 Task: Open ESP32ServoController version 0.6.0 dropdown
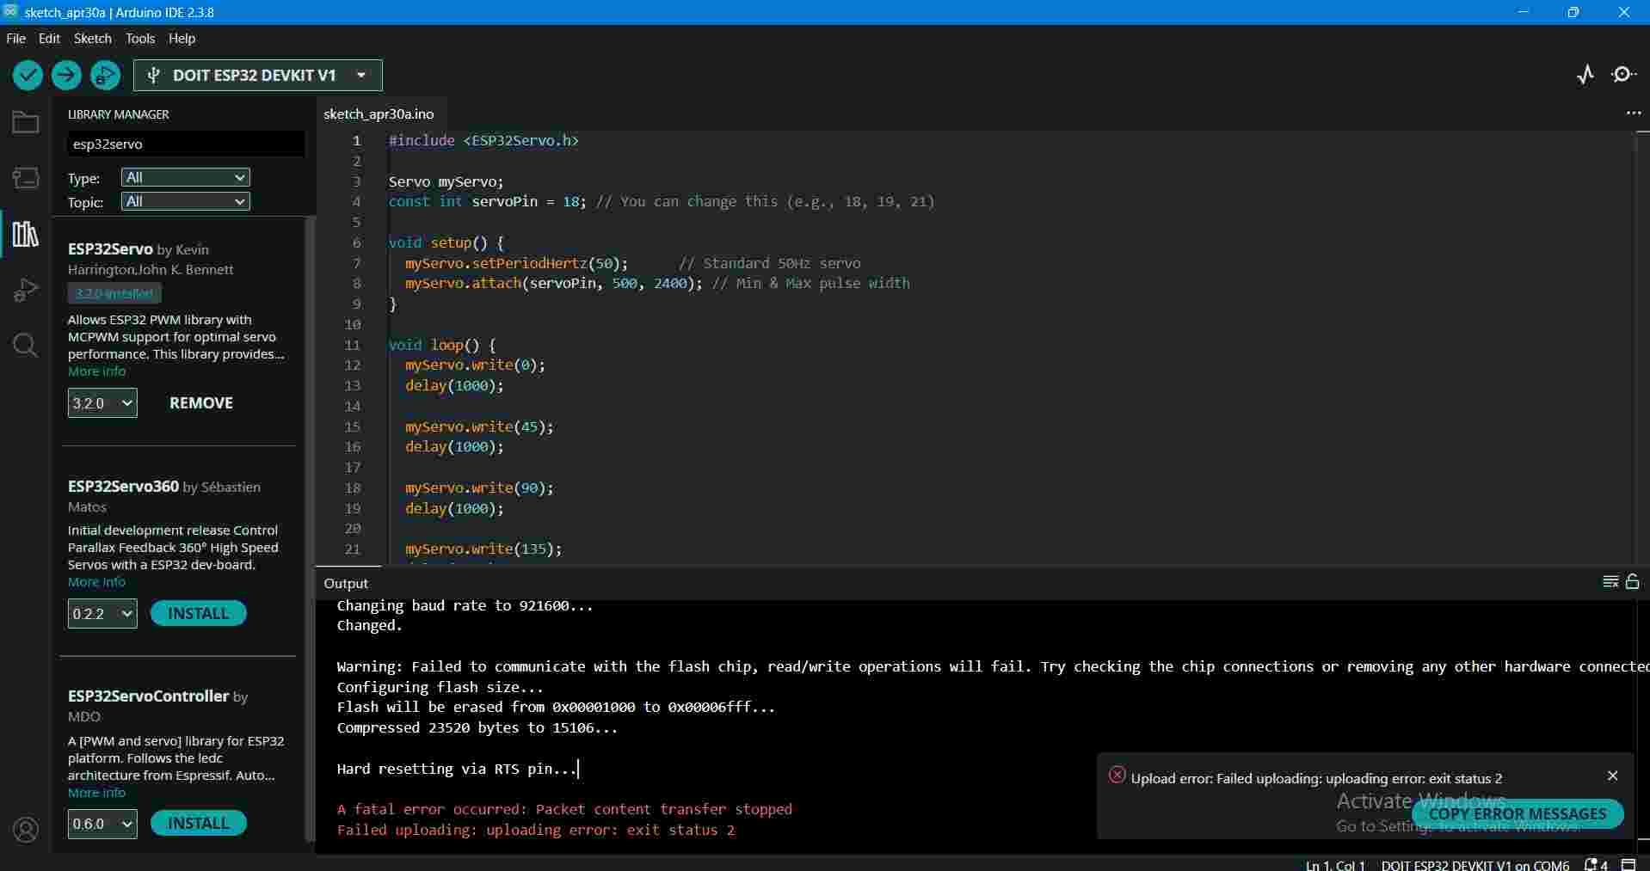coord(102,823)
